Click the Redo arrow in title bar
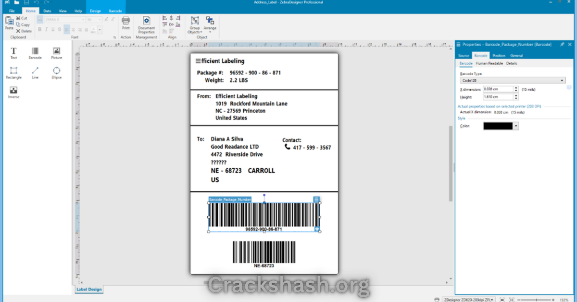 47,2
